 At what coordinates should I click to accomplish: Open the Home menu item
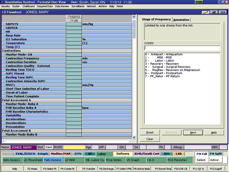(x=119, y=6)
